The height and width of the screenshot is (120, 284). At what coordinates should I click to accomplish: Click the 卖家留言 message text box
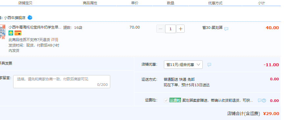(x=62, y=82)
